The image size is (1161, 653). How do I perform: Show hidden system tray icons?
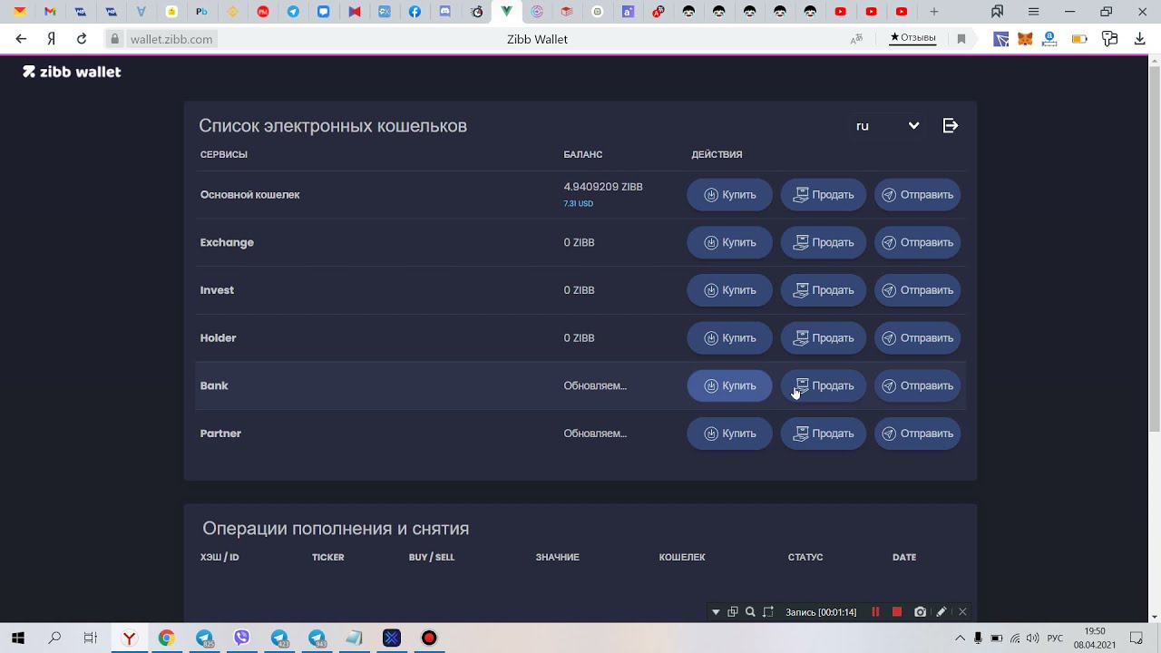point(959,638)
